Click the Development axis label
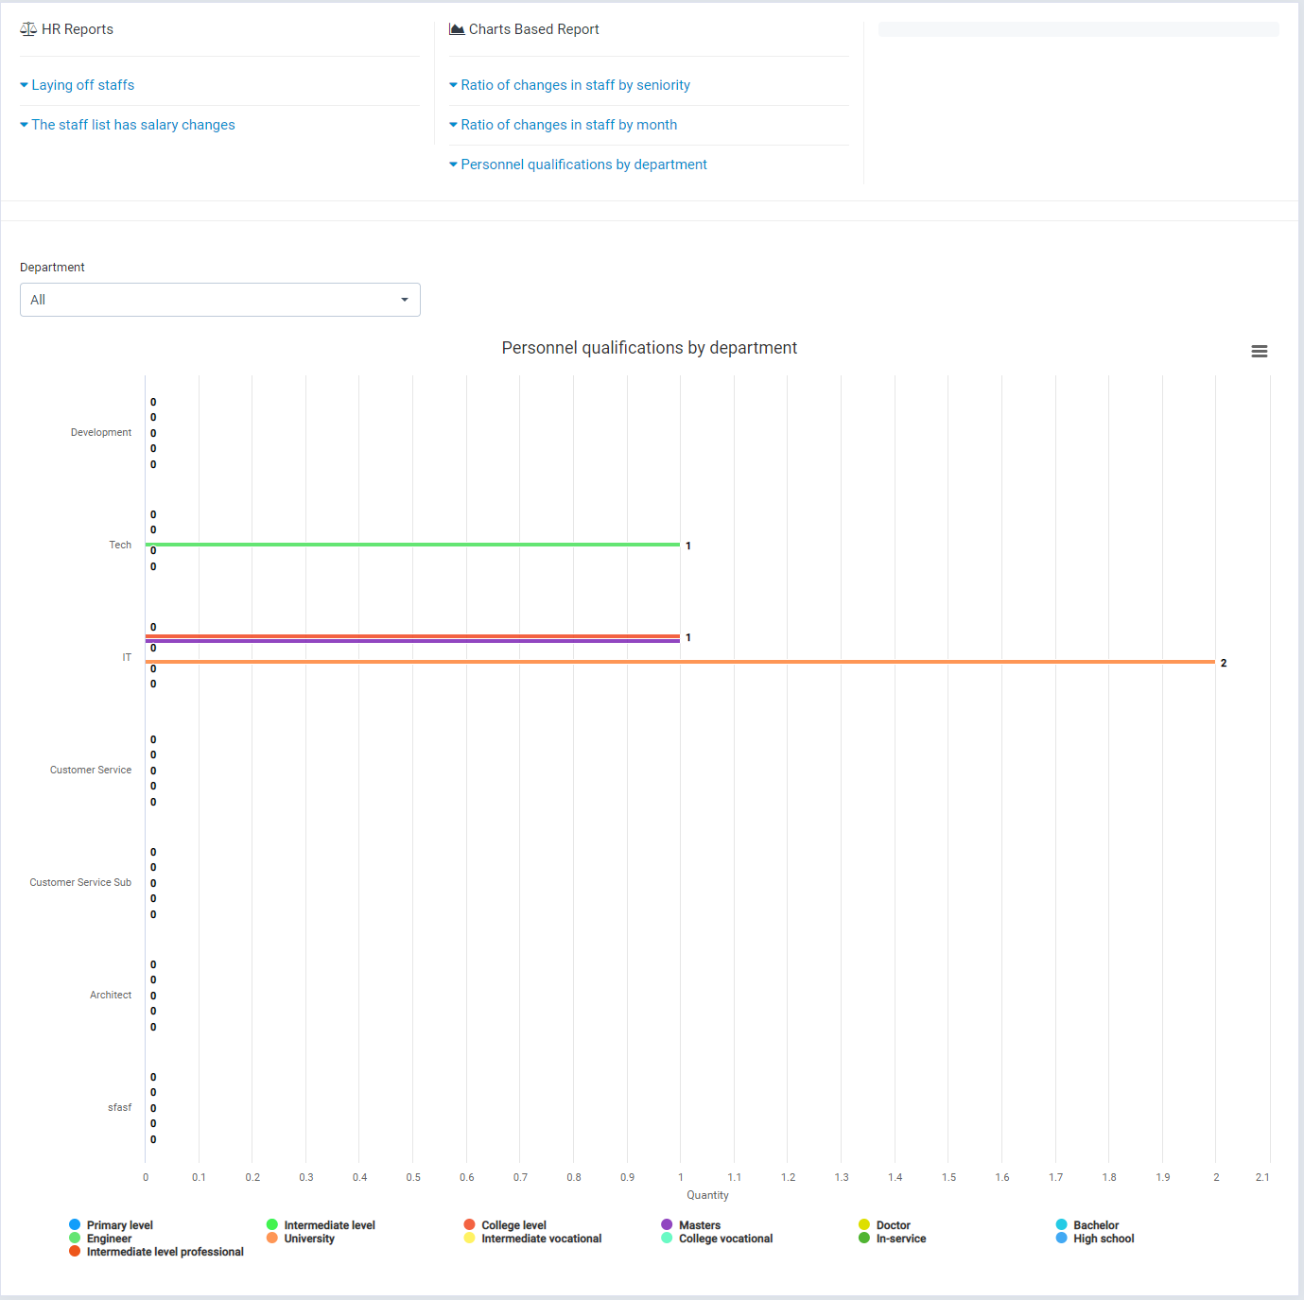Screen dimensions: 1304x1300 pos(101,432)
